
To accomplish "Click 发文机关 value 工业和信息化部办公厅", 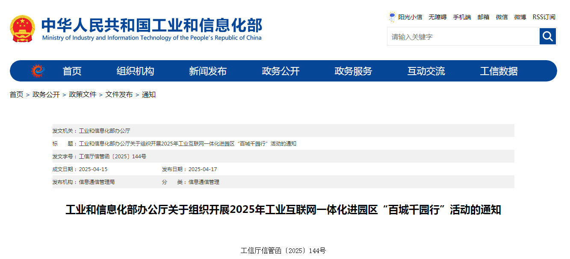I will point(105,131).
